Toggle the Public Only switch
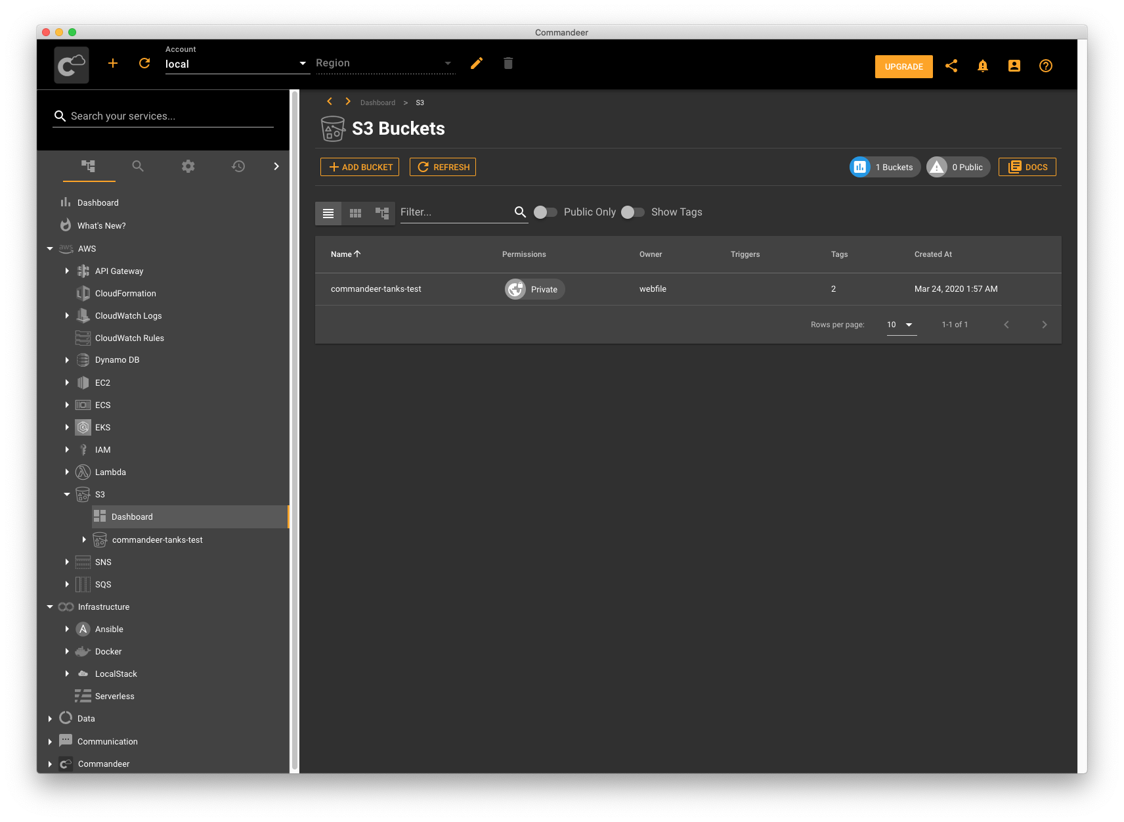Screen dimensions: 1124x822 pos(545,212)
